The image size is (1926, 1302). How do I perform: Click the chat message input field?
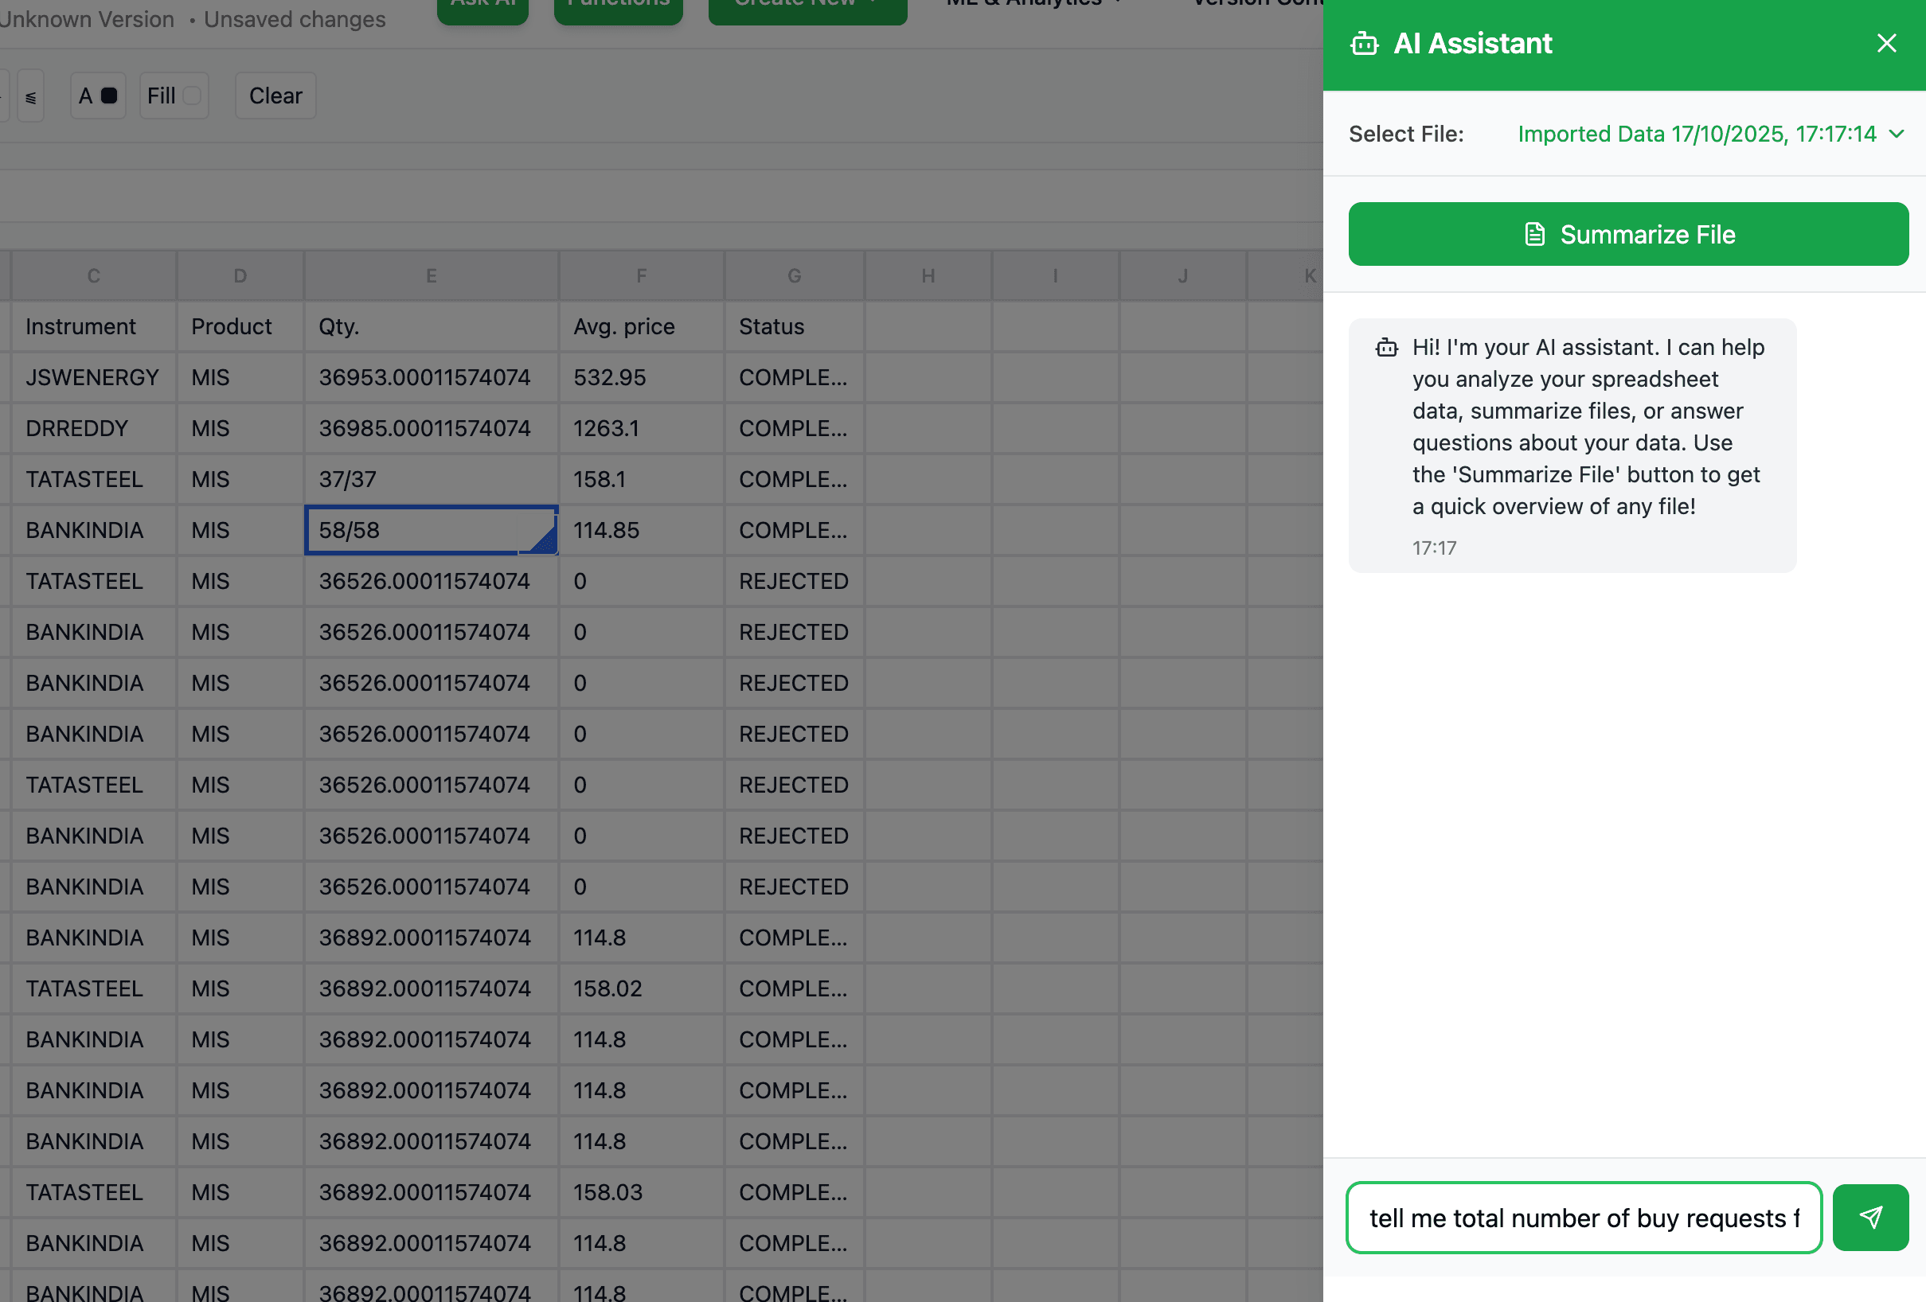pos(1583,1218)
